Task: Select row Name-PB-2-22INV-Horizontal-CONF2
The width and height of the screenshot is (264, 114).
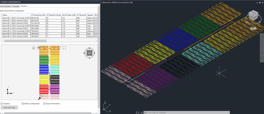Action: click(x=16, y=26)
